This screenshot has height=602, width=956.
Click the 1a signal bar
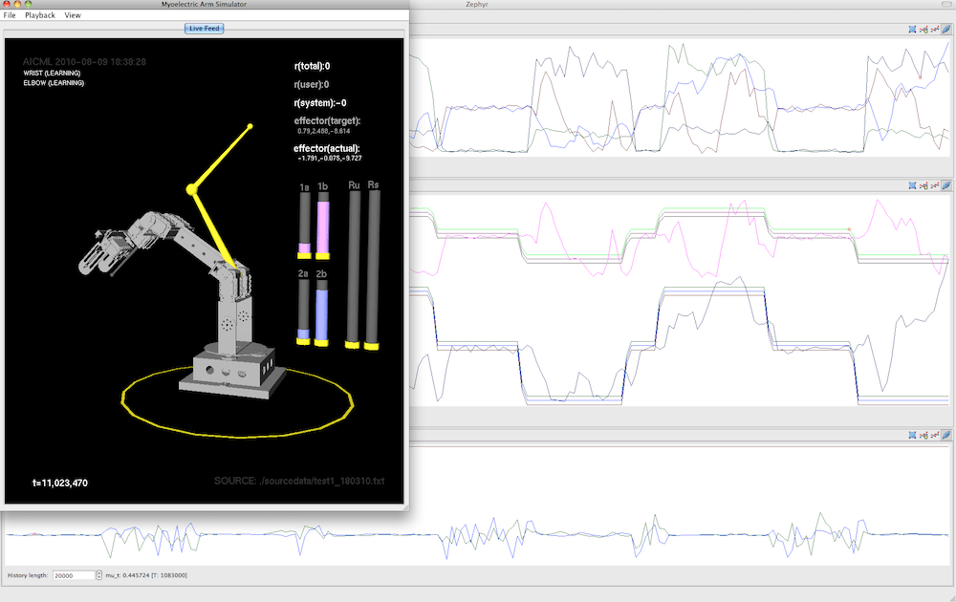(x=304, y=226)
